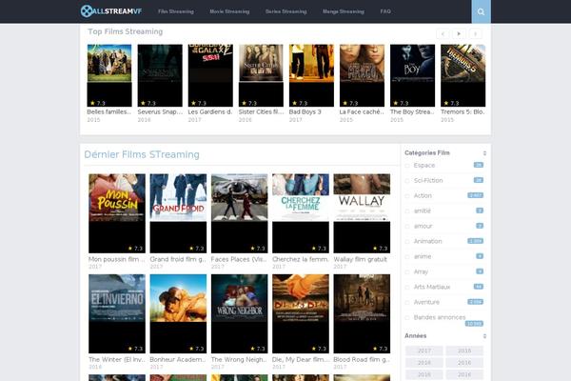Check the Action category
The height and width of the screenshot is (381, 571).
point(407,196)
